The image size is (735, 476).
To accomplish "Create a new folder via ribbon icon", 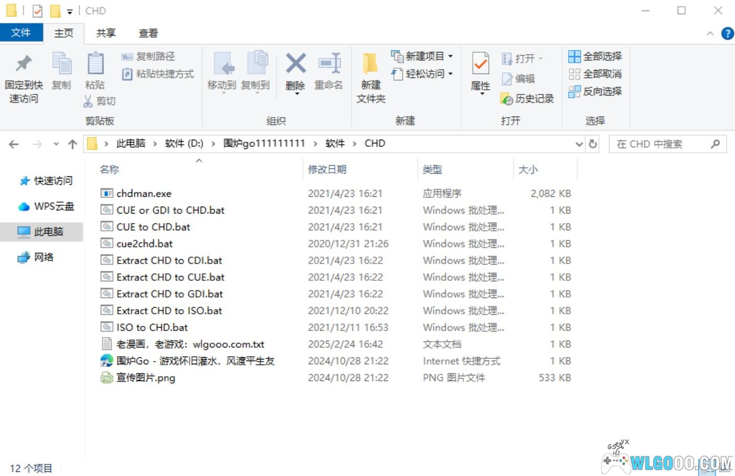I will (x=371, y=64).
